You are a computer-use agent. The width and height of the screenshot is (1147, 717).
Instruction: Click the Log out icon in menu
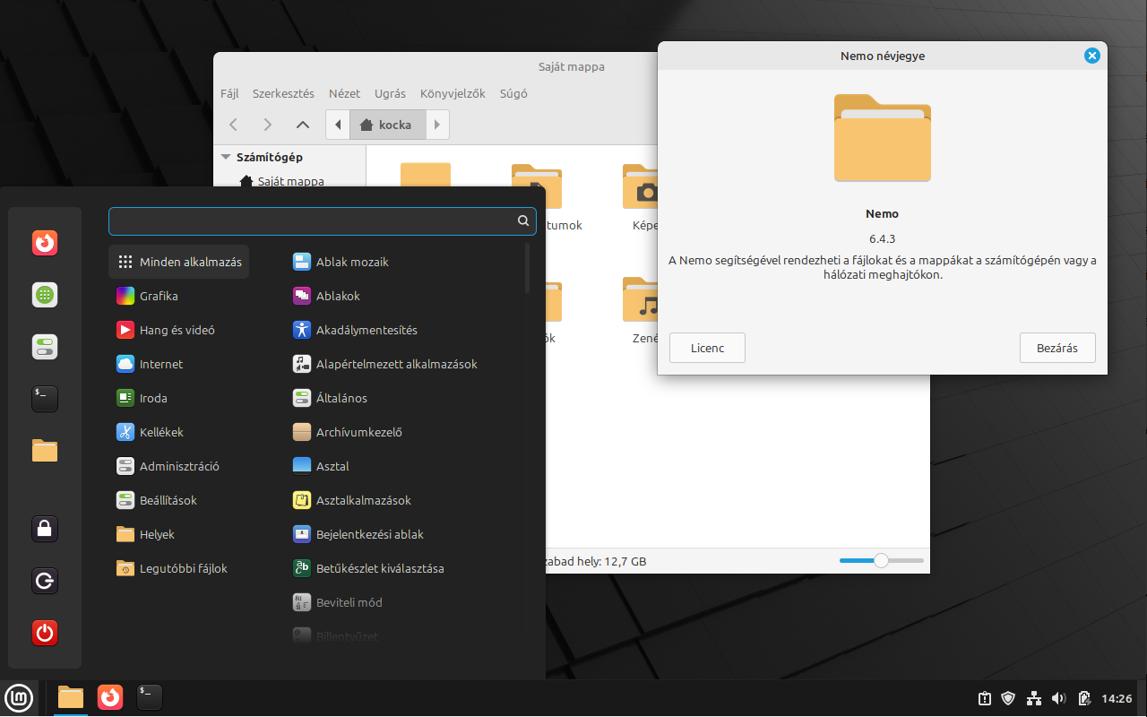point(45,581)
